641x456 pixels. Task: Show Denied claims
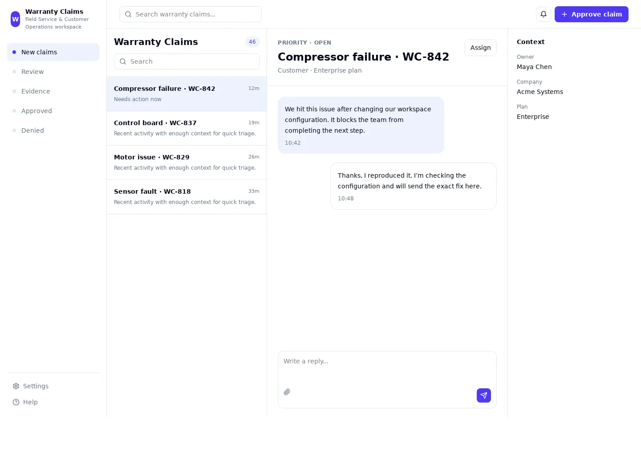53,130
